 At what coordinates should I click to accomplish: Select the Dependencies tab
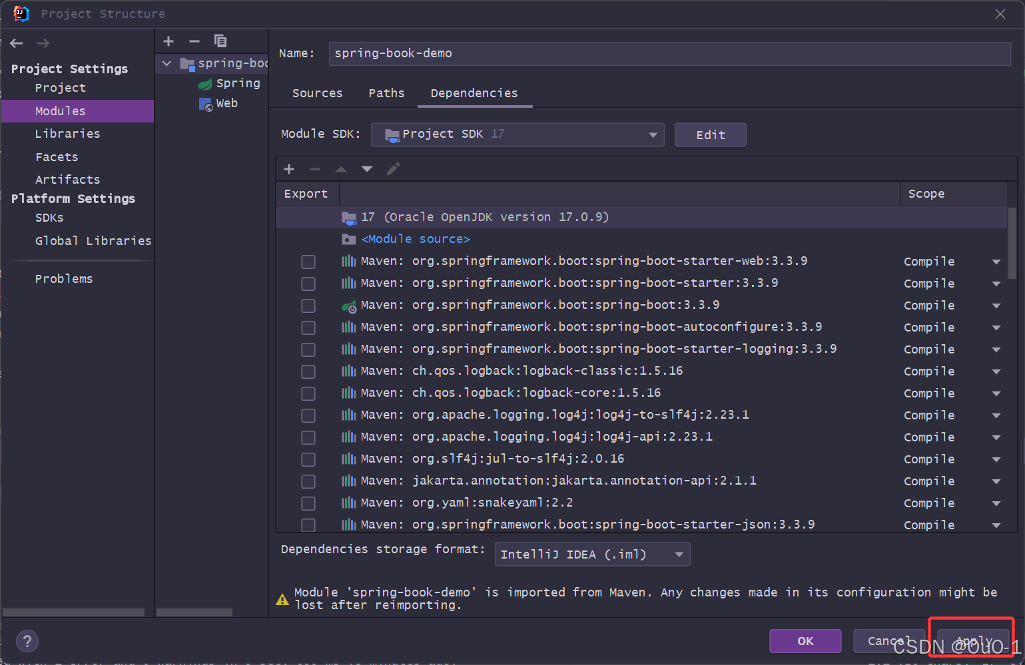click(x=474, y=93)
